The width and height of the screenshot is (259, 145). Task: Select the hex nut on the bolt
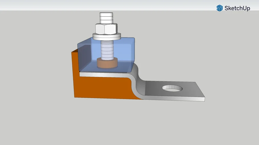tap(106, 29)
